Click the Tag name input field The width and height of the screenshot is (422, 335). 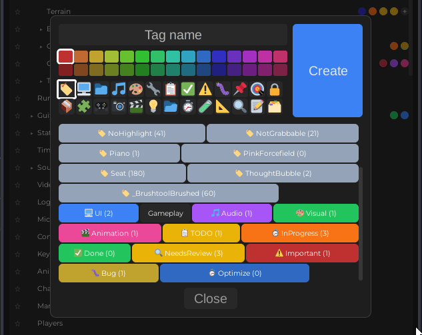pyautogui.click(x=173, y=35)
